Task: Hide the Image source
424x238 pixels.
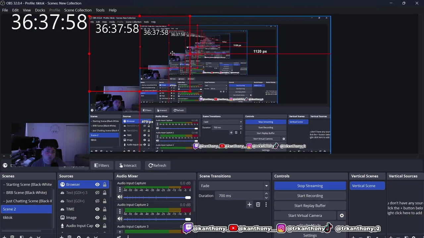Action: 97,218
